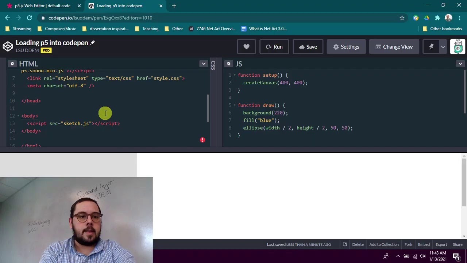467x263 pixels.
Task: Open Chrome three-dot menu
Action: click(459, 18)
